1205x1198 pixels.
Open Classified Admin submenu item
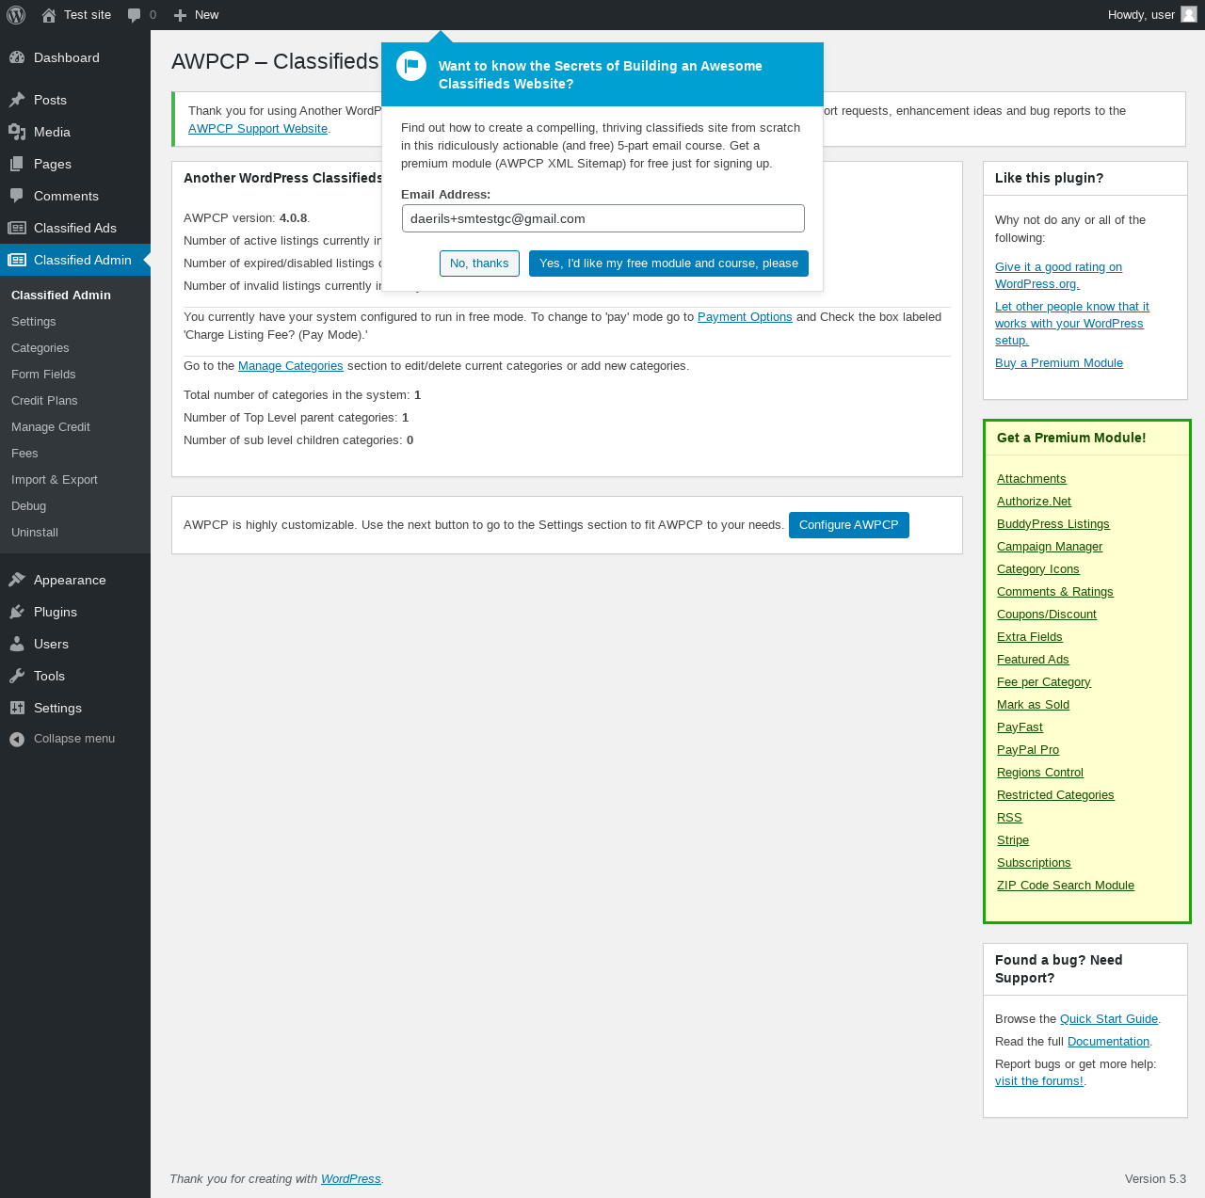(61, 295)
